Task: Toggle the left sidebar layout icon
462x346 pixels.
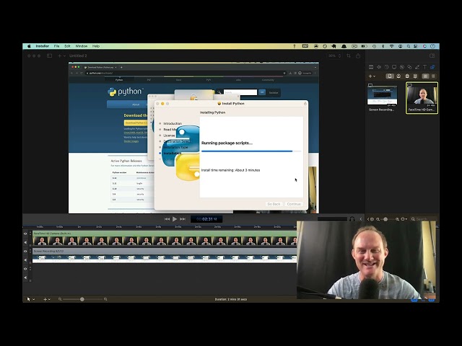Action: tap(50, 56)
